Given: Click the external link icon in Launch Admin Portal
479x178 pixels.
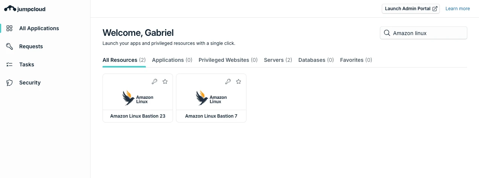Looking at the screenshot, I should click(435, 9).
